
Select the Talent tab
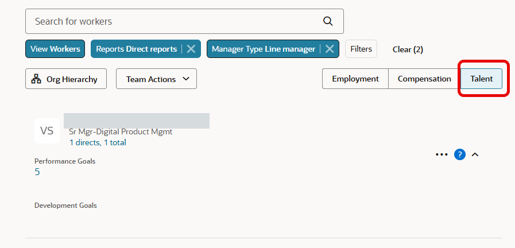(x=482, y=79)
